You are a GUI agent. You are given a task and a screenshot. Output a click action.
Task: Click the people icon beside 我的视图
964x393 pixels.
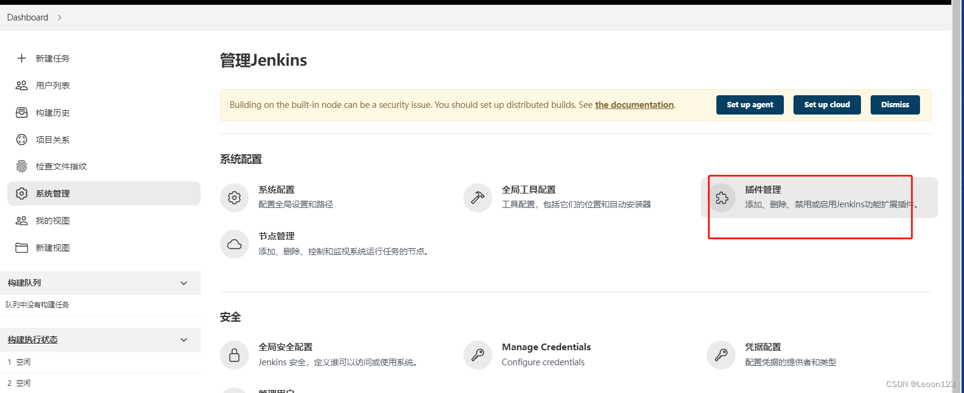(x=22, y=221)
